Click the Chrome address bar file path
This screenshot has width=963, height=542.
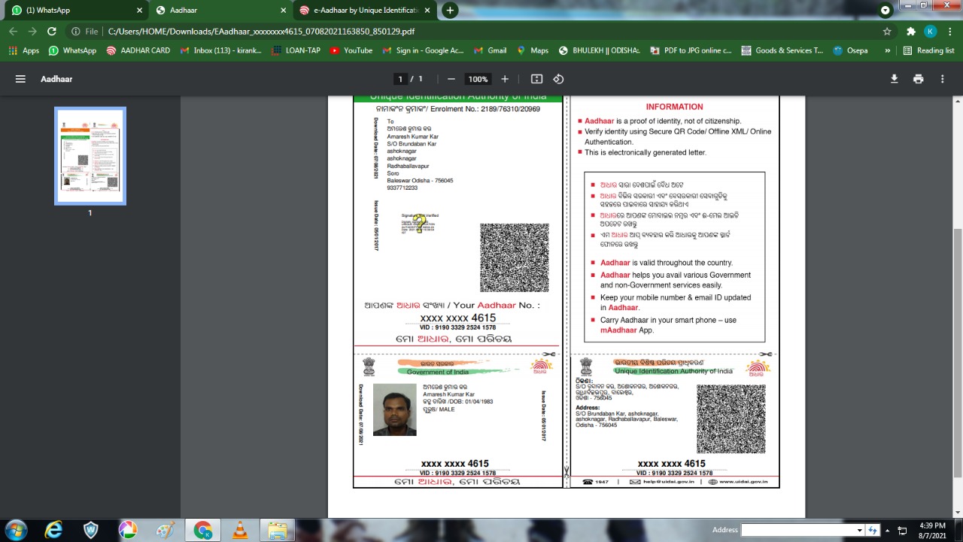click(x=261, y=32)
